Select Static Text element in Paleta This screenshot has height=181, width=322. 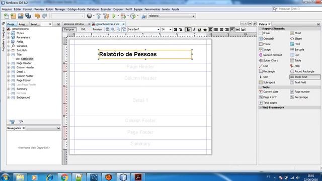305,77
